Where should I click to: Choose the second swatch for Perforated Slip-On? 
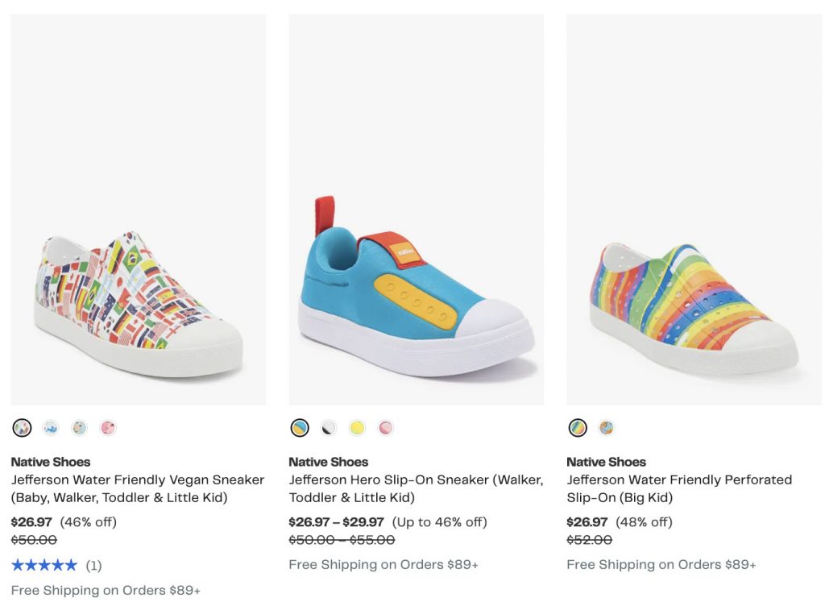point(606,428)
